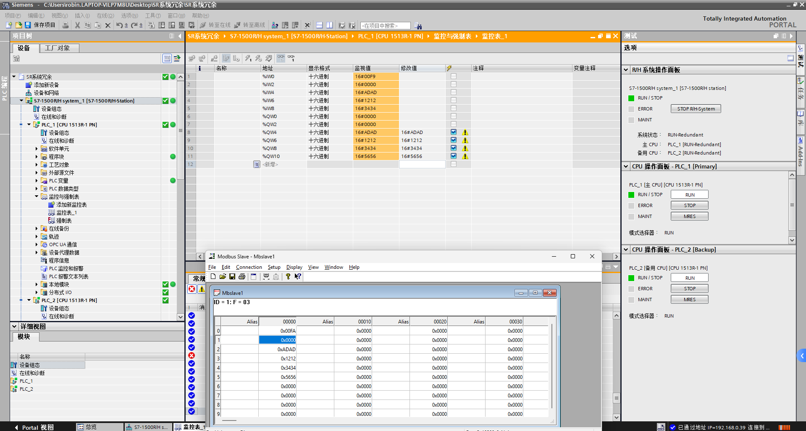Click the STOP button for PLC_1 primary CPU
This screenshot has width=806, height=431.
pyautogui.click(x=690, y=205)
